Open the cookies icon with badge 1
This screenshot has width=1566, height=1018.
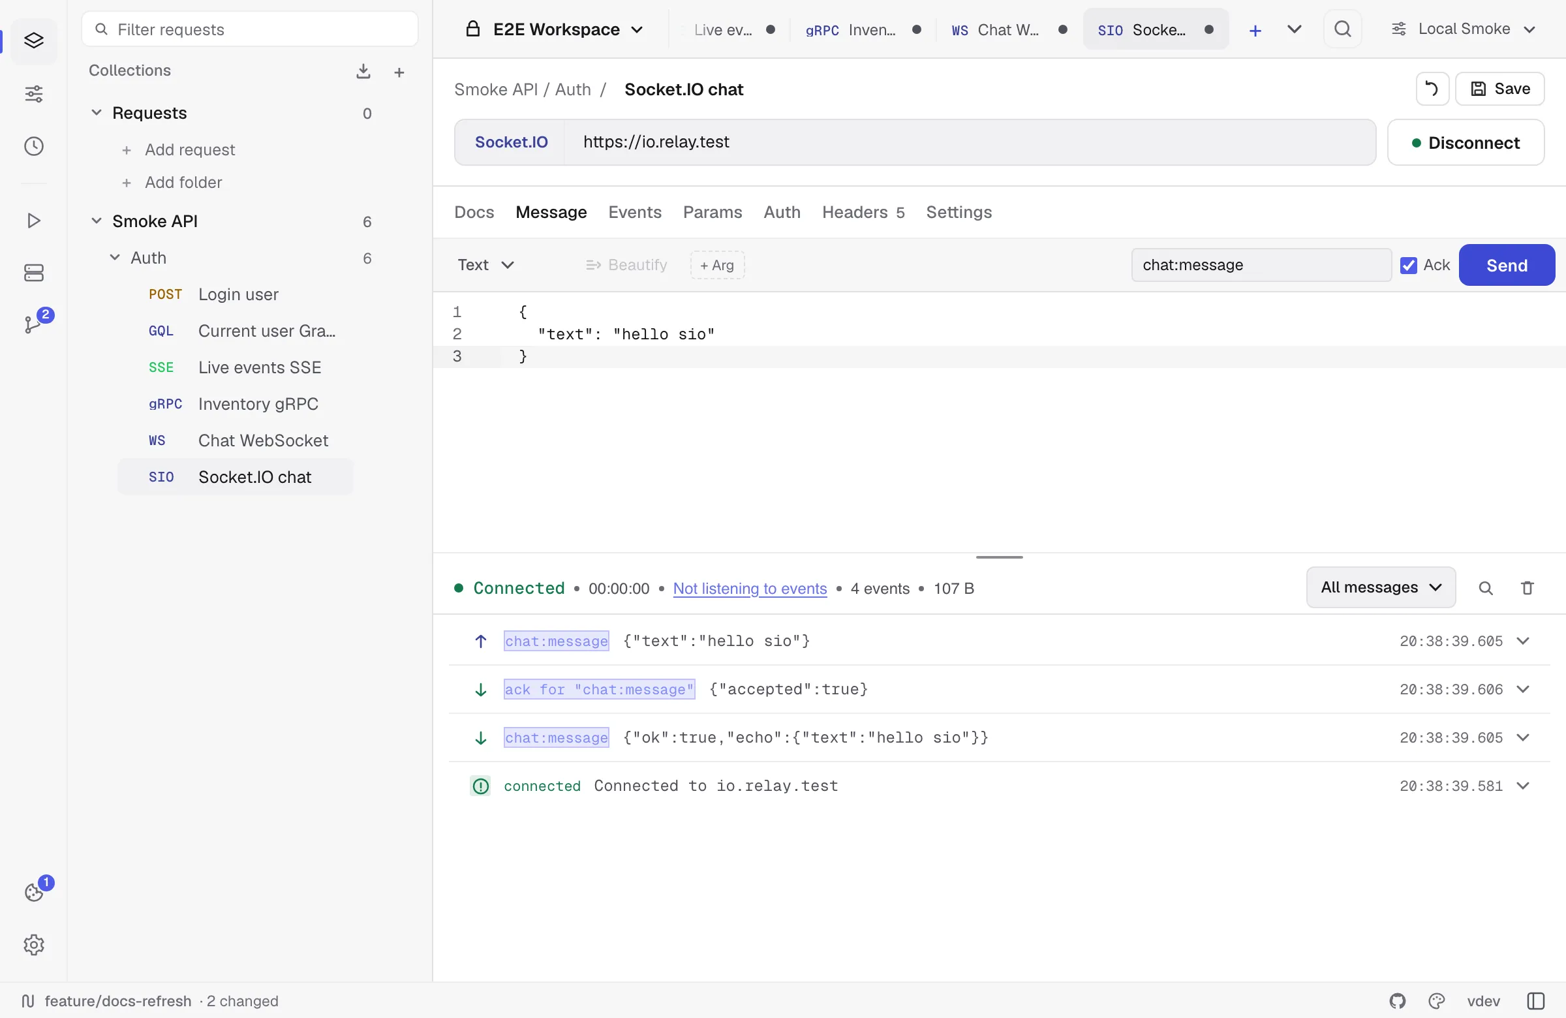coord(33,891)
